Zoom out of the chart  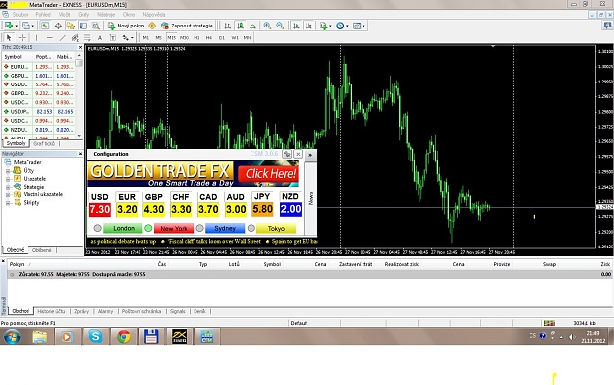[280, 26]
